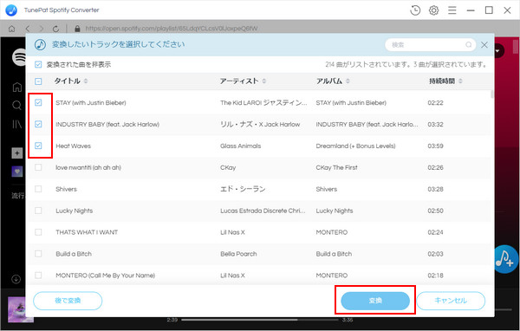520x331 pixels.
Task: Click the CKay The First album cell
Action: coord(336,167)
